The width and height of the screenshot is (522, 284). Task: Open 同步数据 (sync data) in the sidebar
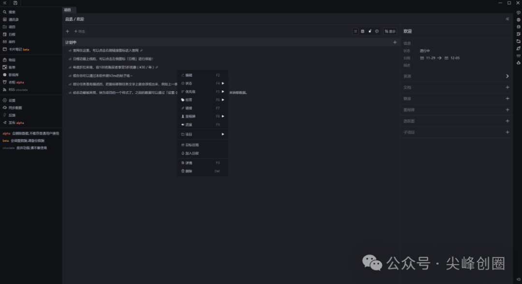13,108
